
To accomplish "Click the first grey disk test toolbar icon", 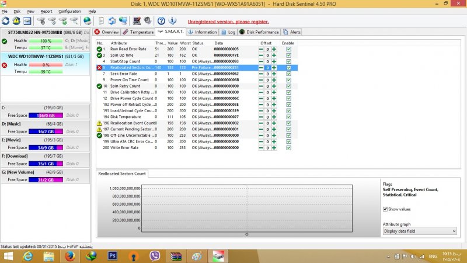I will click(41, 21).
